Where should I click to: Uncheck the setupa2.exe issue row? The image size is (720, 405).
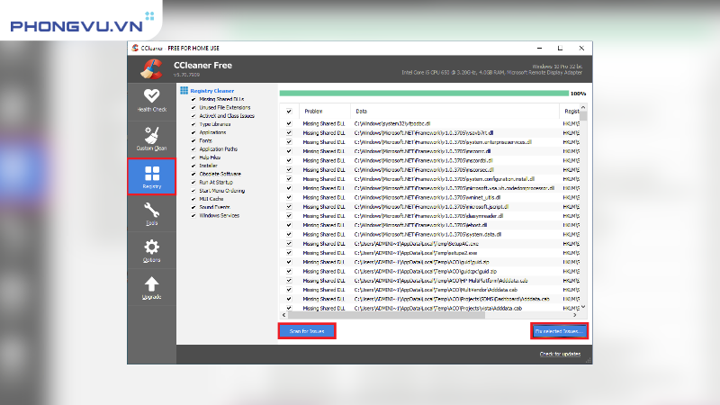pos(289,253)
